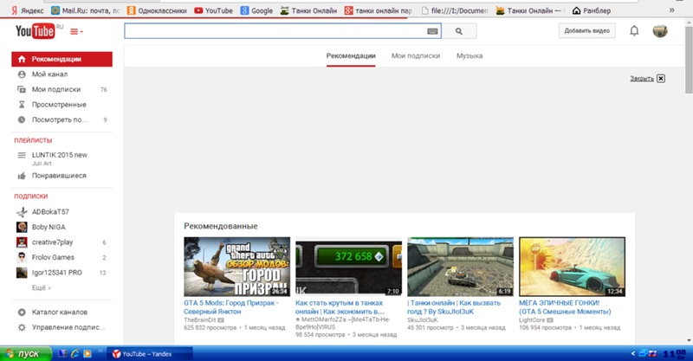Switch to the 'Рекомендации' top tab
693x361 pixels.
coord(351,56)
